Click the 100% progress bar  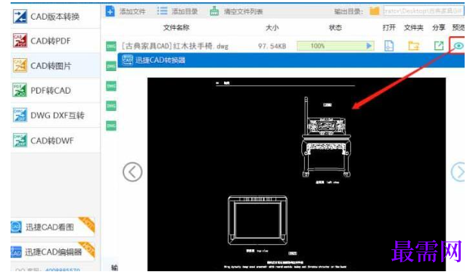coord(335,46)
